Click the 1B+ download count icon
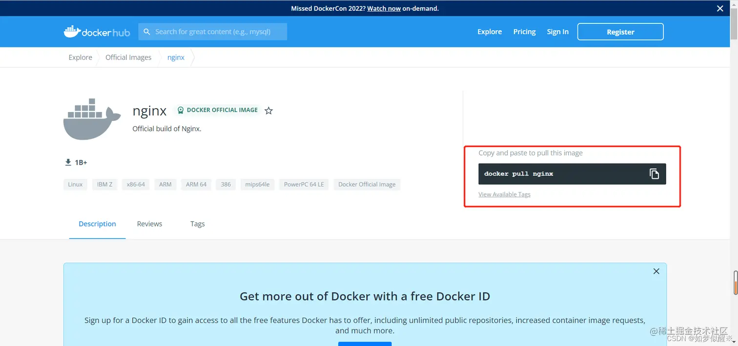The image size is (738, 346). click(68, 162)
